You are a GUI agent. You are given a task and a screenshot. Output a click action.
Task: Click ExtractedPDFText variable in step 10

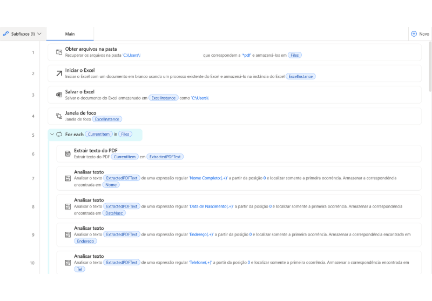click(122, 263)
